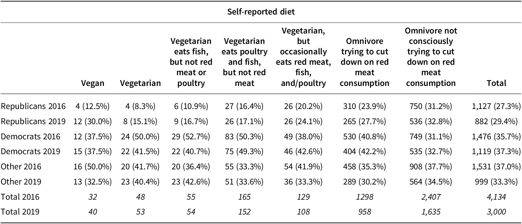The height and width of the screenshot is (224, 522).
Task: Select the cell showing 16 (50.0%)
Action: click(x=93, y=166)
